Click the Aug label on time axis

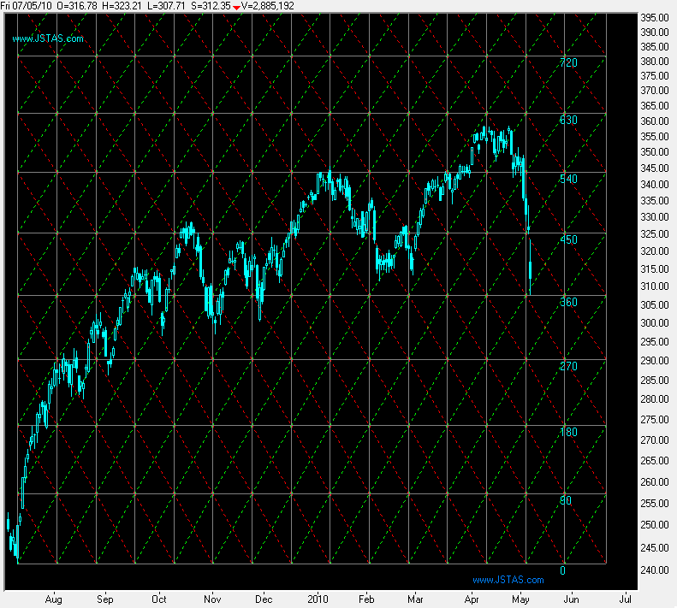tap(58, 600)
